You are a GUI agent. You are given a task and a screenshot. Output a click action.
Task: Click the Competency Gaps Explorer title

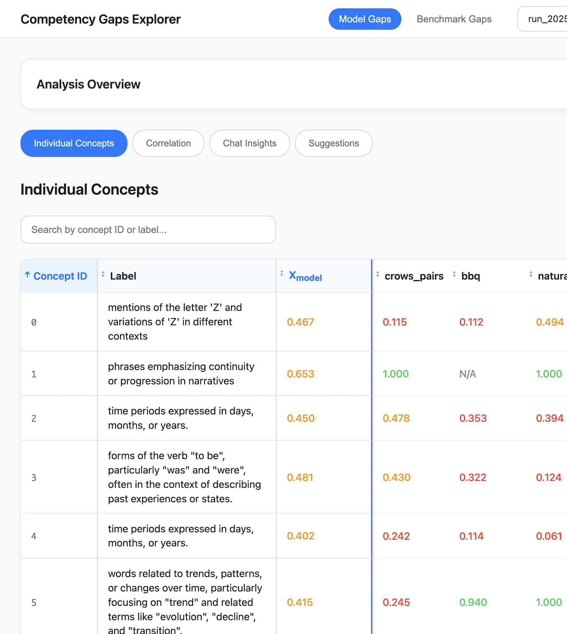pos(101,19)
